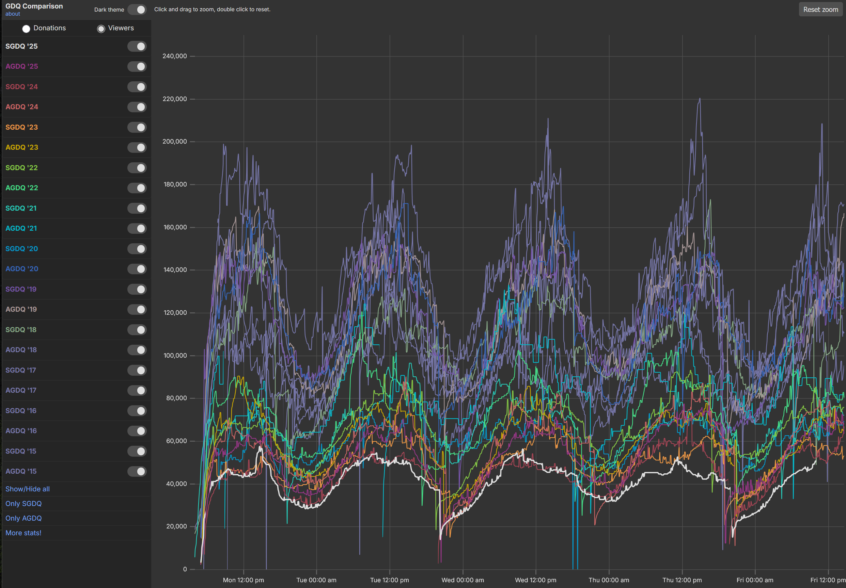Toggle AGDQ '23 series visibility
The height and width of the screenshot is (588, 846).
click(137, 148)
